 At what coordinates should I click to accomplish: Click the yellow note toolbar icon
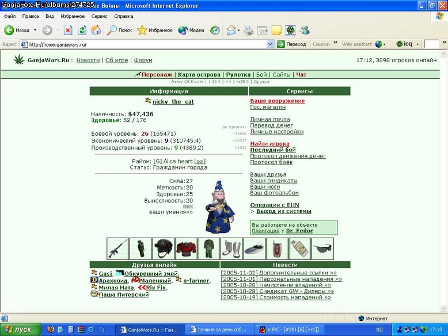(x=276, y=30)
